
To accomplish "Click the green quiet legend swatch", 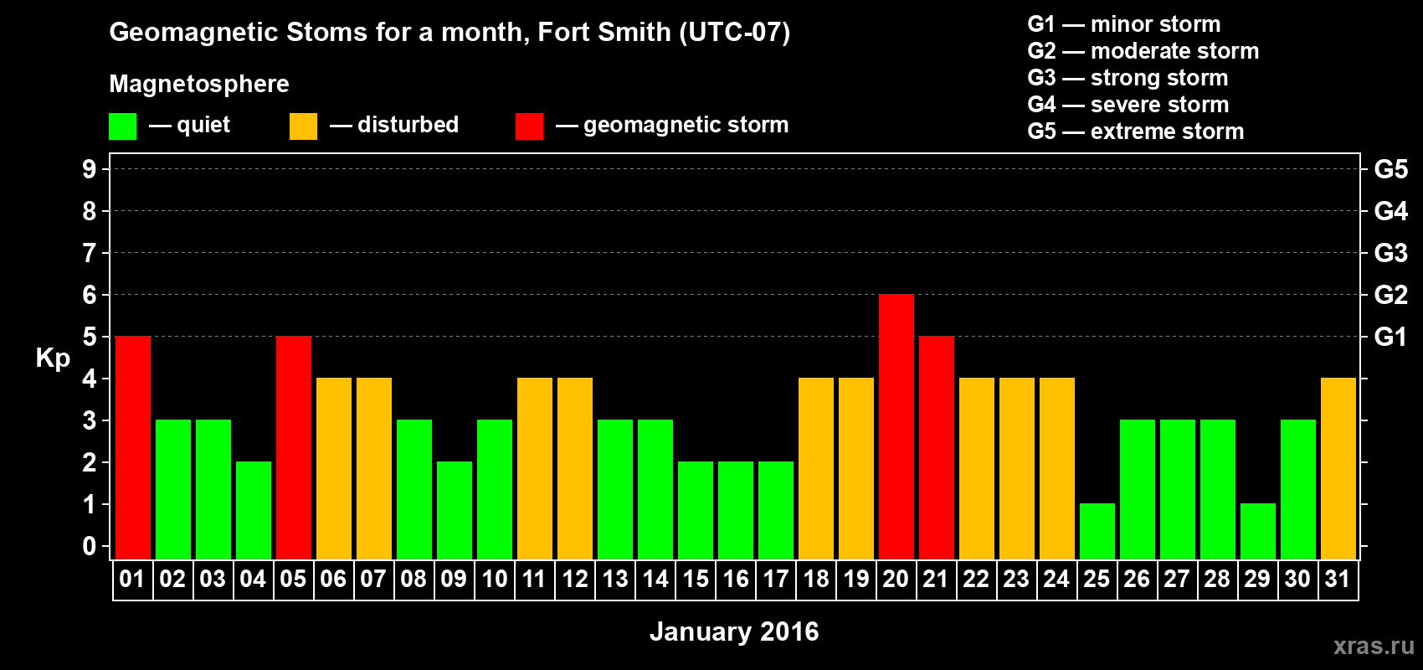I will [x=123, y=126].
